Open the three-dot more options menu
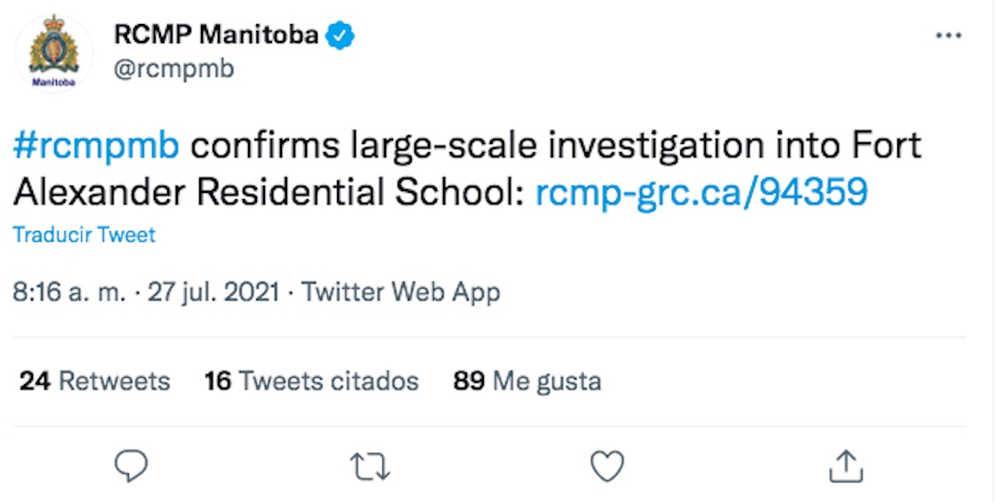The width and height of the screenshot is (996, 503). click(x=949, y=36)
